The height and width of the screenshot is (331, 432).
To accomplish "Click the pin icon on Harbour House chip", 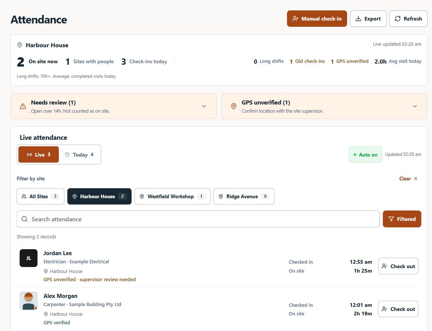I will click(74, 196).
